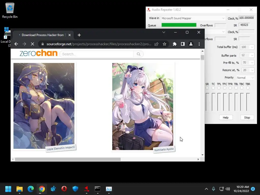Go back in Chrome
Viewport: 260px width, 195px height.
click(16, 44)
